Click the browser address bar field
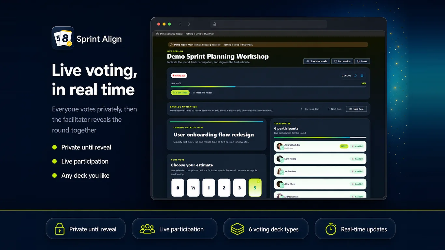 [269, 24]
